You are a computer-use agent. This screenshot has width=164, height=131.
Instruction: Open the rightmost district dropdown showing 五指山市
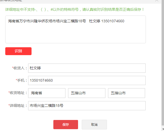click(x=126, y=93)
